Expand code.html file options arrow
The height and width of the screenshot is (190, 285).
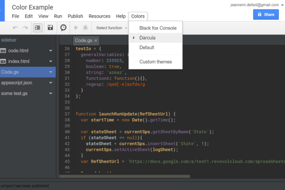click(x=50, y=50)
